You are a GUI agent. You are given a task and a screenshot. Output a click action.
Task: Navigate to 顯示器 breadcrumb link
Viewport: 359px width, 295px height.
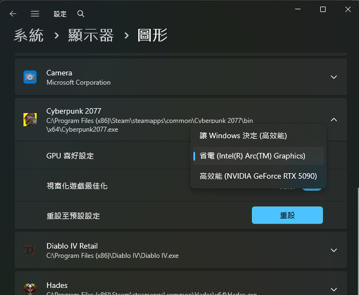click(91, 36)
